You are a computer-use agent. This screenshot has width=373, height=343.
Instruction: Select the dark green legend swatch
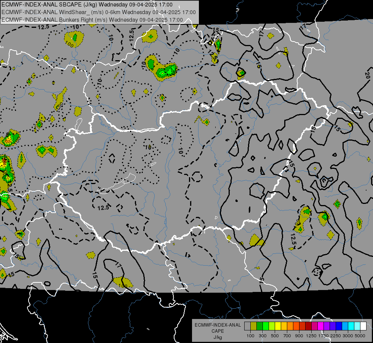tap(259, 326)
